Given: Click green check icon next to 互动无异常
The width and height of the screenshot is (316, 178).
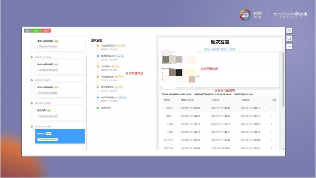Looking at the screenshot, I should 98,108.
